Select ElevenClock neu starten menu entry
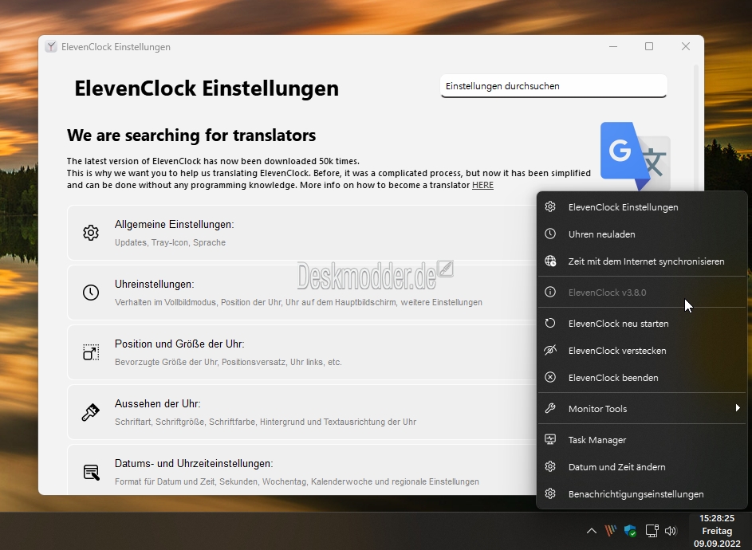Image resolution: width=752 pixels, height=550 pixels. coord(642,324)
